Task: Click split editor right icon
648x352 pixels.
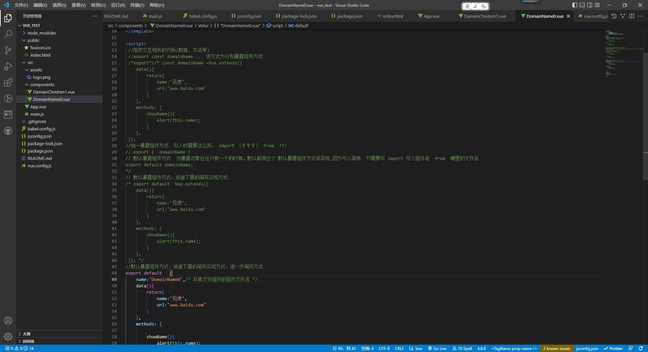Action: click(631, 16)
